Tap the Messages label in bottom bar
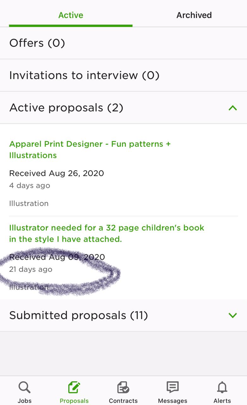This screenshot has width=247, height=405. [x=172, y=401]
